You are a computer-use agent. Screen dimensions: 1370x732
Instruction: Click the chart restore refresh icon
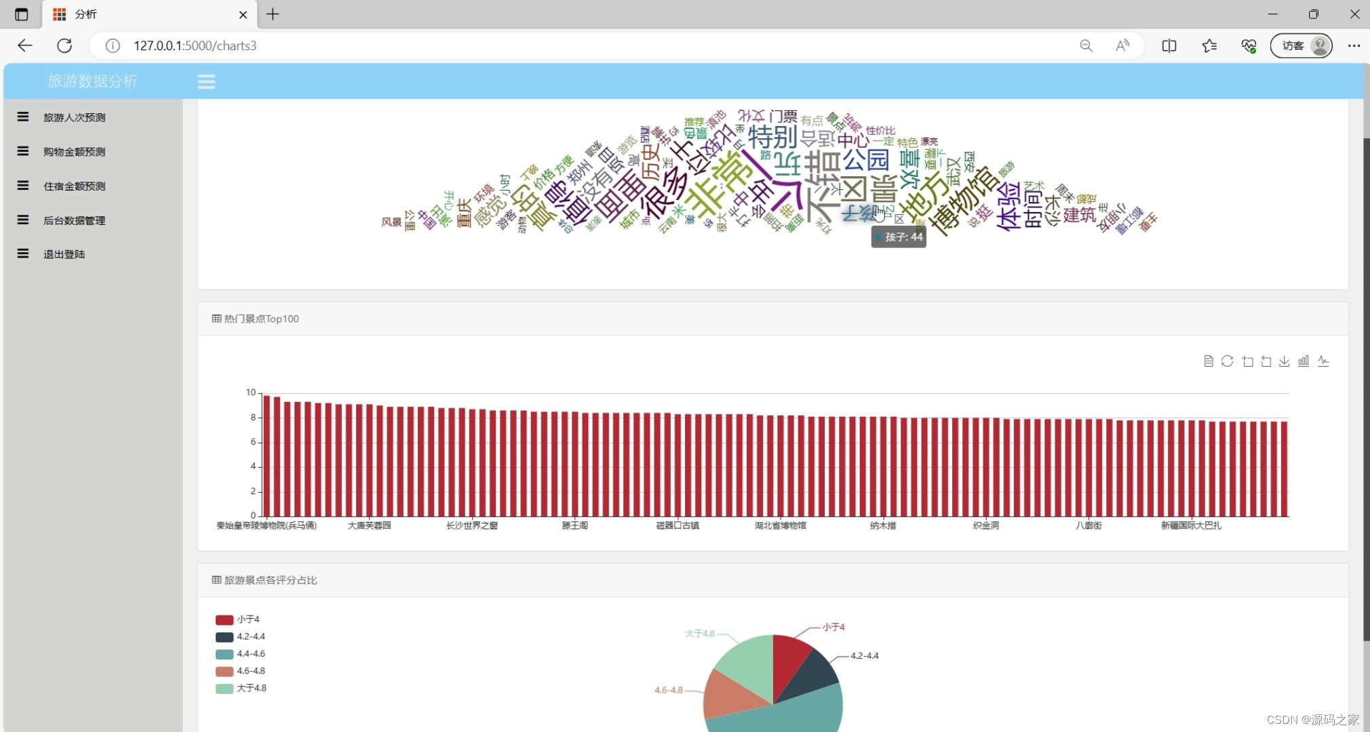1227,361
